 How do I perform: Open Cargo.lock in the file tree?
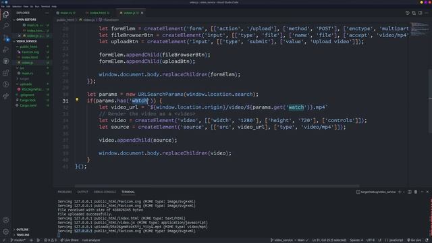pyautogui.click(x=28, y=101)
